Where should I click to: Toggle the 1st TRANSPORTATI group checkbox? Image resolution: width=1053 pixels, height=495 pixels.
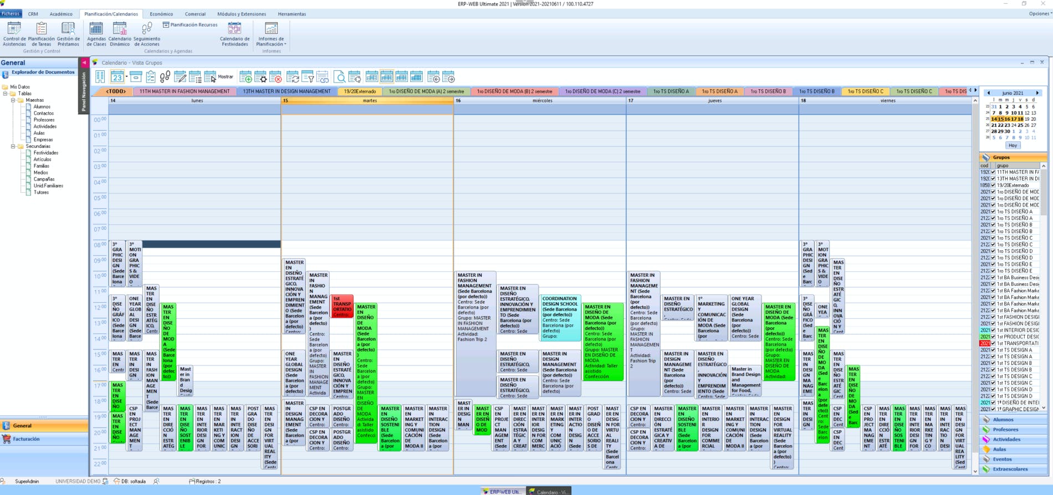(993, 343)
